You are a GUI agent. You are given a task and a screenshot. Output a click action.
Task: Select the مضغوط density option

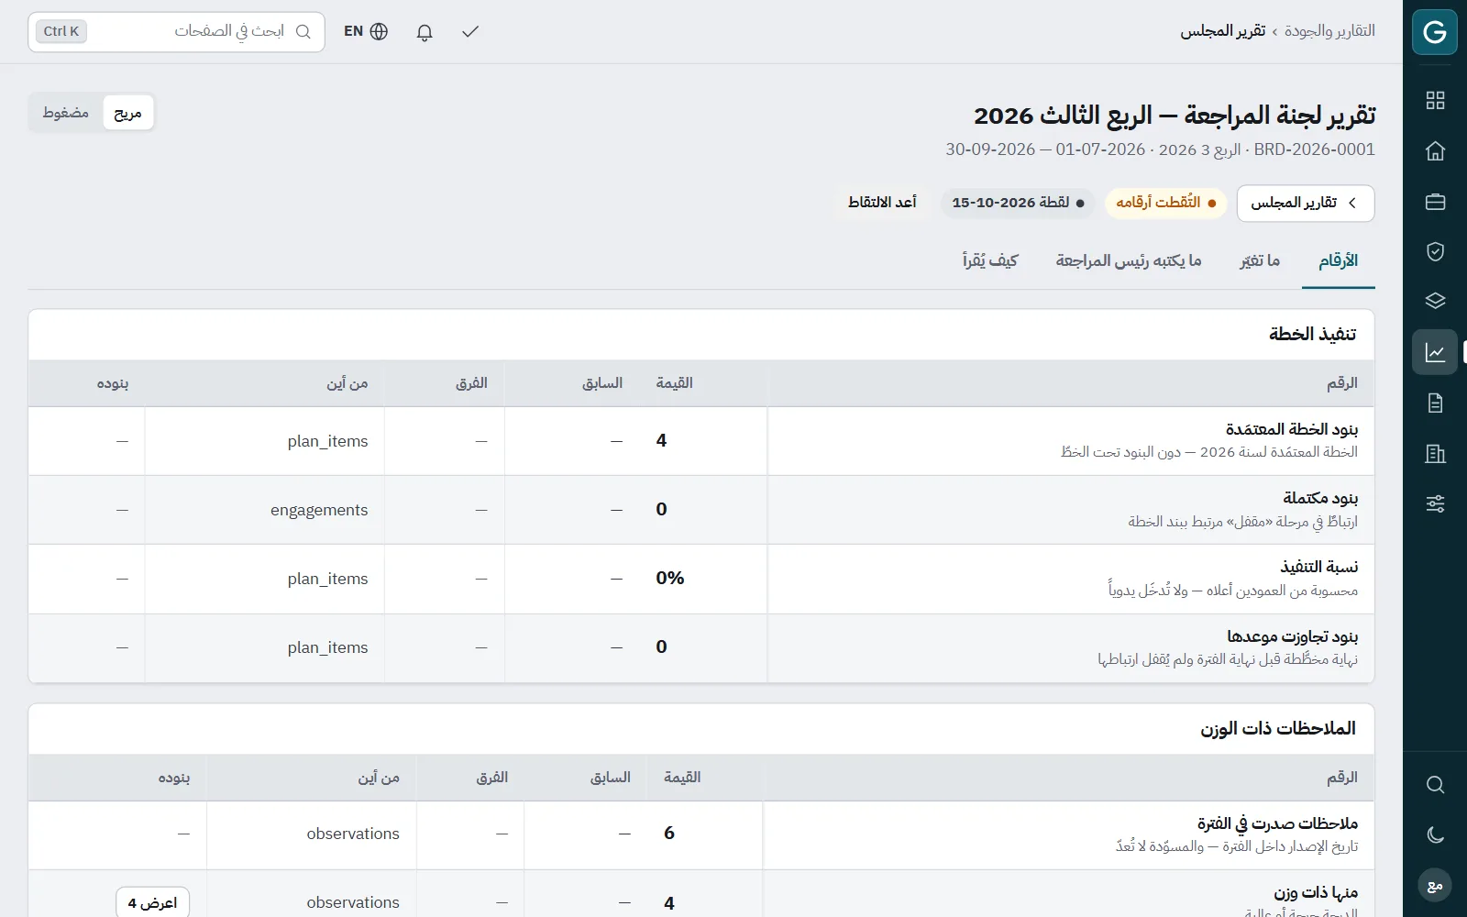[x=66, y=113]
